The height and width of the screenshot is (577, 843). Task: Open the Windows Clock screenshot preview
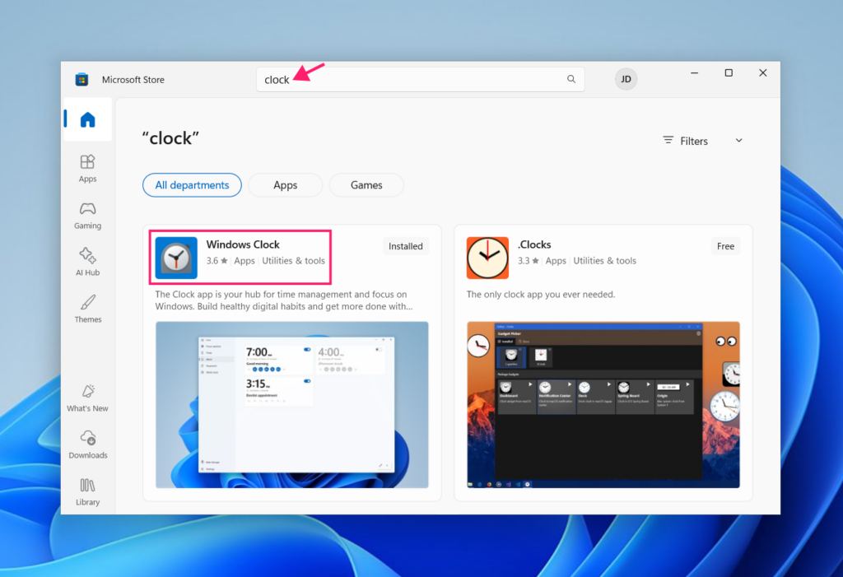point(292,405)
